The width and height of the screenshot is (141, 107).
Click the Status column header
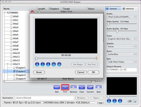[x=95, y=9]
